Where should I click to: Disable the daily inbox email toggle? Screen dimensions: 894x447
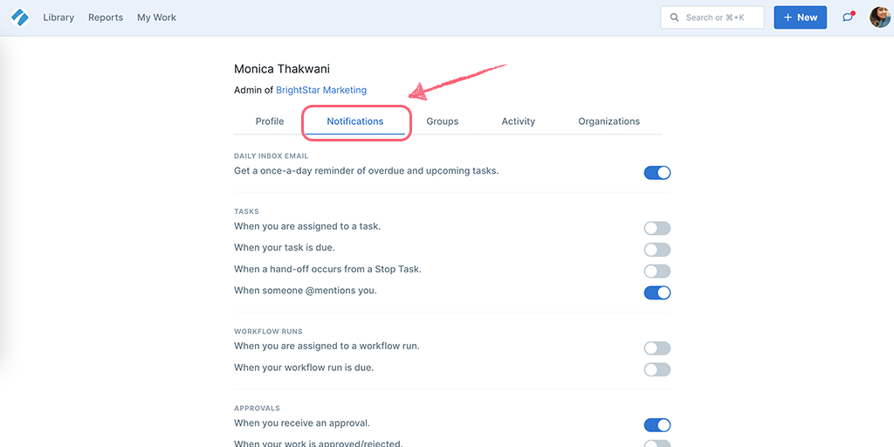657,173
